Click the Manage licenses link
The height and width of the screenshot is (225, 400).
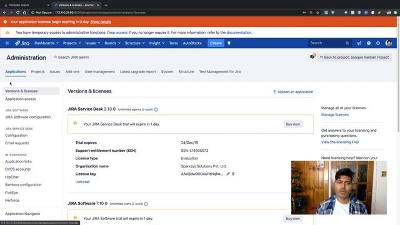click(x=335, y=114)
